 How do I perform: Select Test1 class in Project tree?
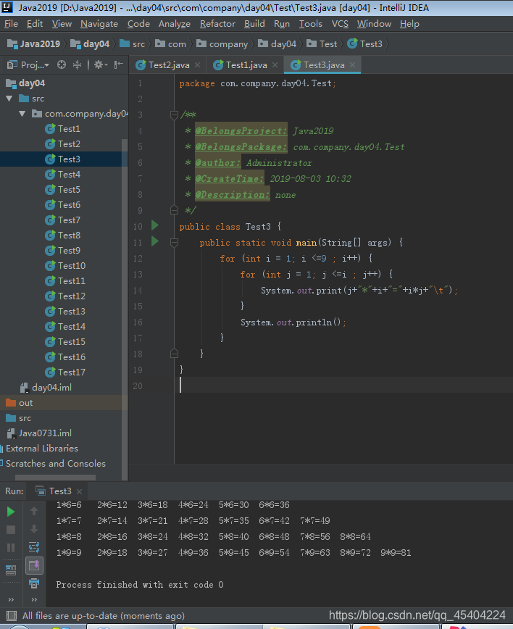(62, 129)
